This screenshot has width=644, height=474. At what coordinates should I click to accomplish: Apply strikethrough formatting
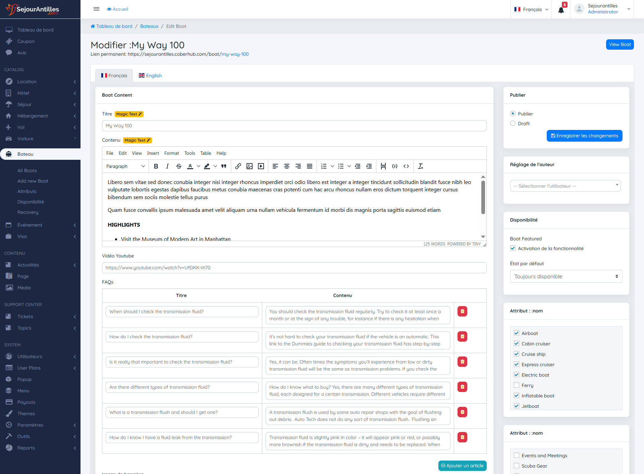pos(179,166)
